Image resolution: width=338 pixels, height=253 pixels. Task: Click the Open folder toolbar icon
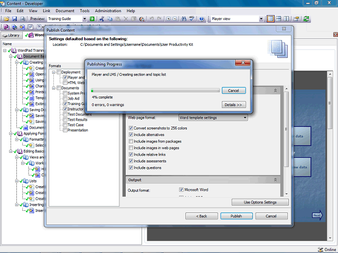tap(6, 19)
